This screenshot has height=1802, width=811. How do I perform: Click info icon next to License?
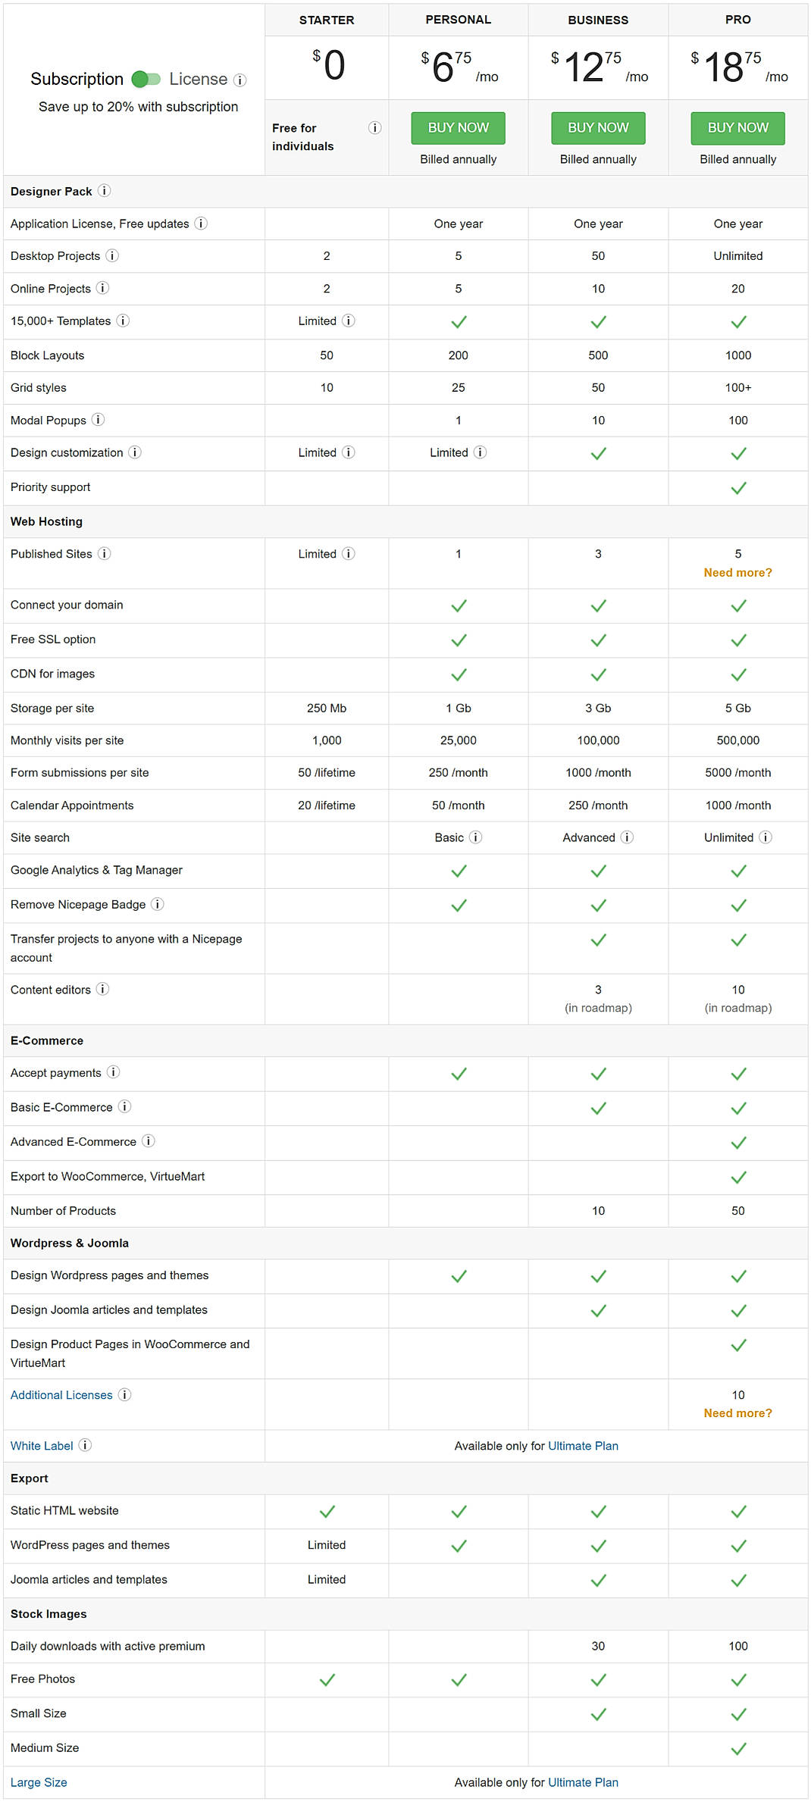click(x=240, y=80)
